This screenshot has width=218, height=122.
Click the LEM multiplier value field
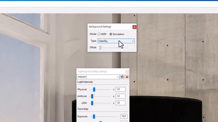pyautogui.click(x=120, y=103)
